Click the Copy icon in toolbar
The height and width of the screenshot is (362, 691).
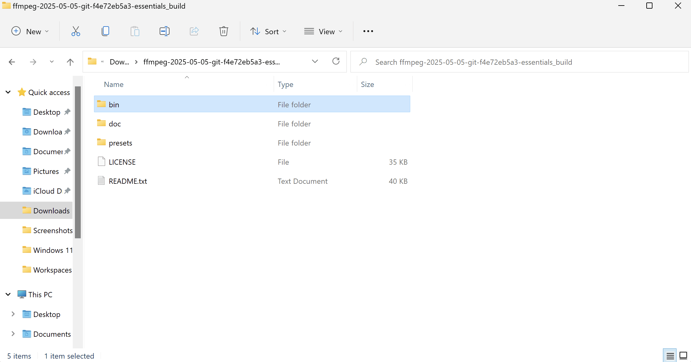coord(105,31)
